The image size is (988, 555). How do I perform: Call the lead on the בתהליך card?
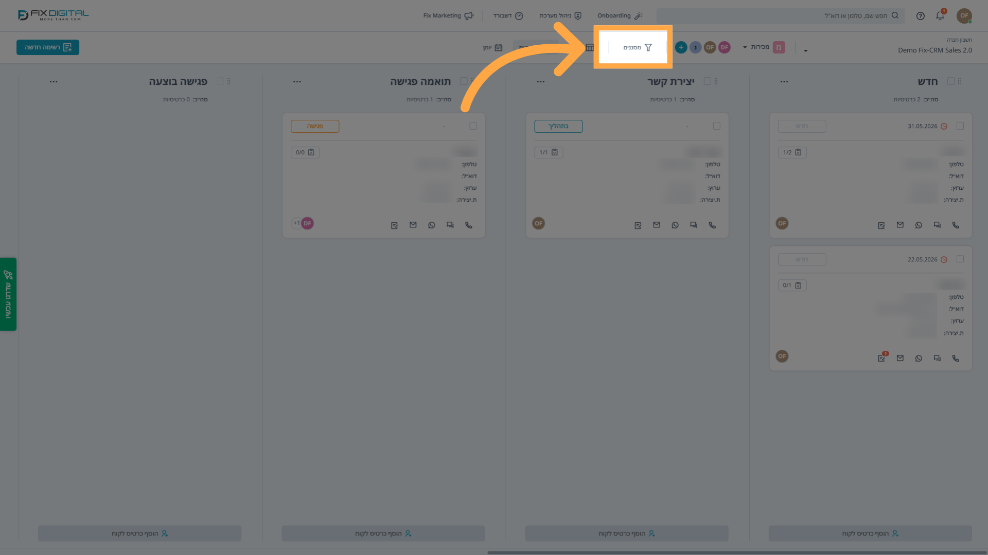712,225
